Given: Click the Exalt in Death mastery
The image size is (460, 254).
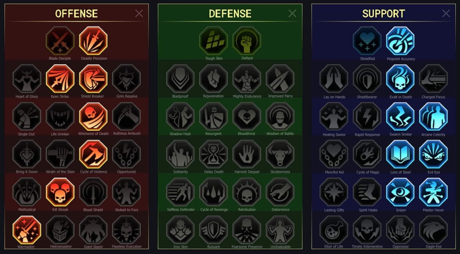Looking at the screenshot, I should click(401, 79).
